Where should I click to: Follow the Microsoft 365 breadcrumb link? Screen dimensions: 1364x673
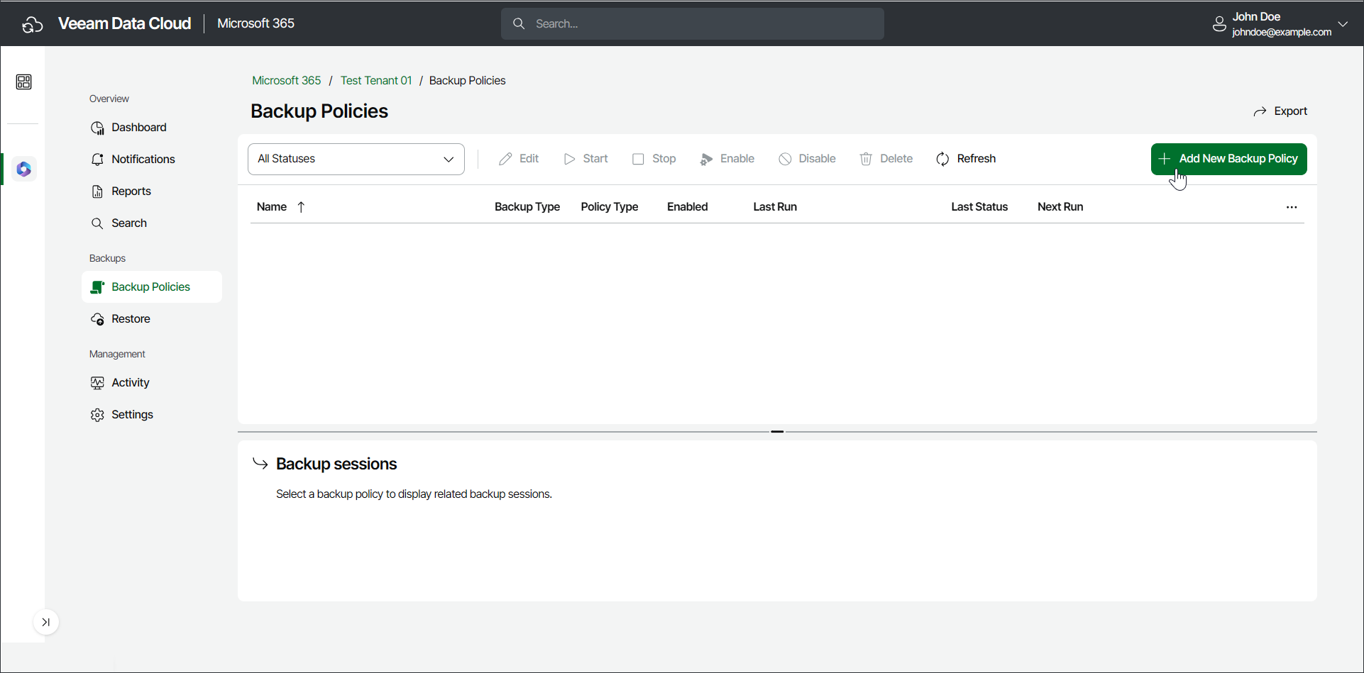coord(287,81)
